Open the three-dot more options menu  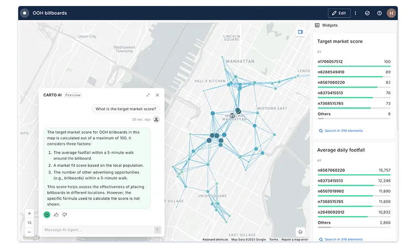tap(355, 13)
